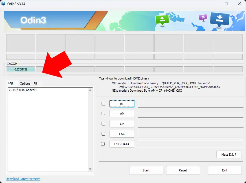Screen dimensions: 246x183
Task: Switch to the Options tab
Action: pyautogui.click(x=25, y=83)
